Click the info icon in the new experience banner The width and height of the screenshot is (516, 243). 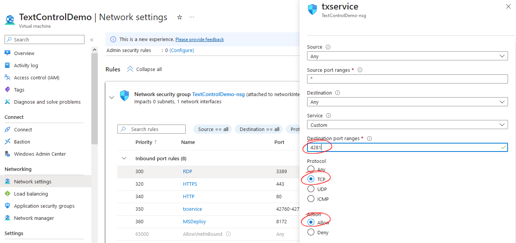113,39
